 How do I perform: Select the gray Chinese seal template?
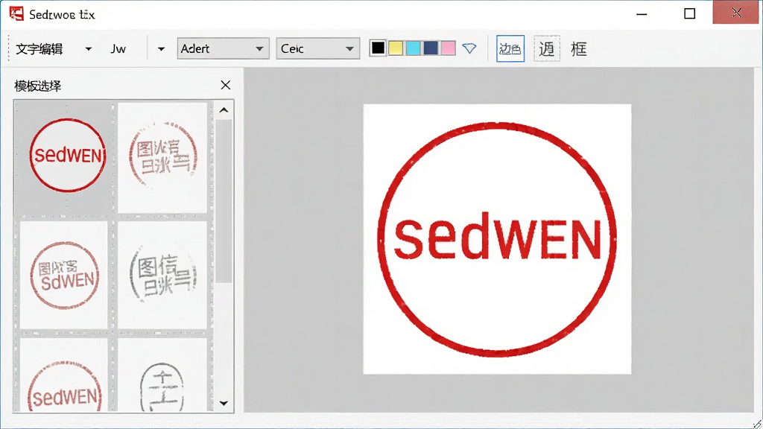pos(162,275)
